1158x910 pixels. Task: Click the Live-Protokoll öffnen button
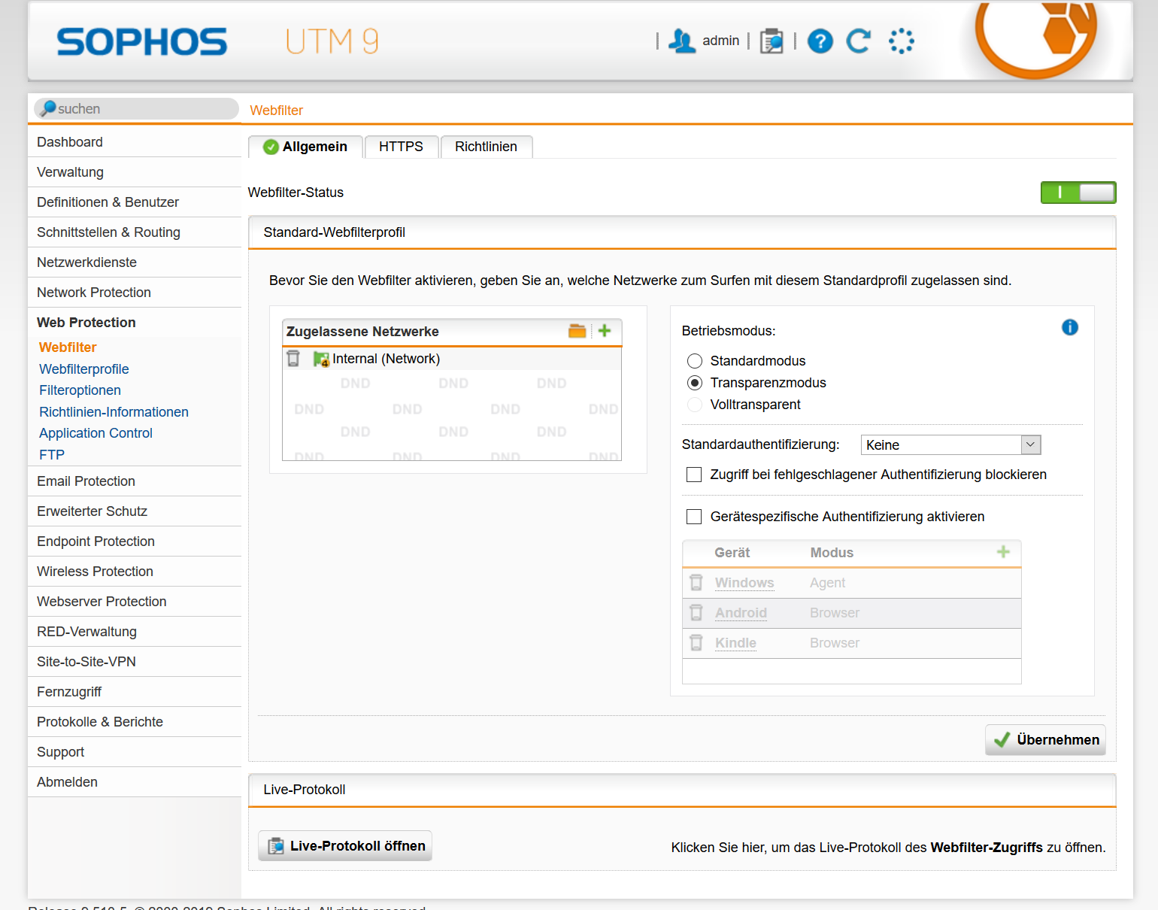point(345,846)
